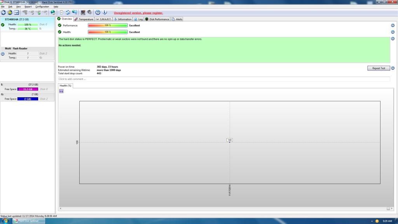This screenshot has width=398, height=224.
Task: Click the magenta E: free space bar
Action: [28, 89]
